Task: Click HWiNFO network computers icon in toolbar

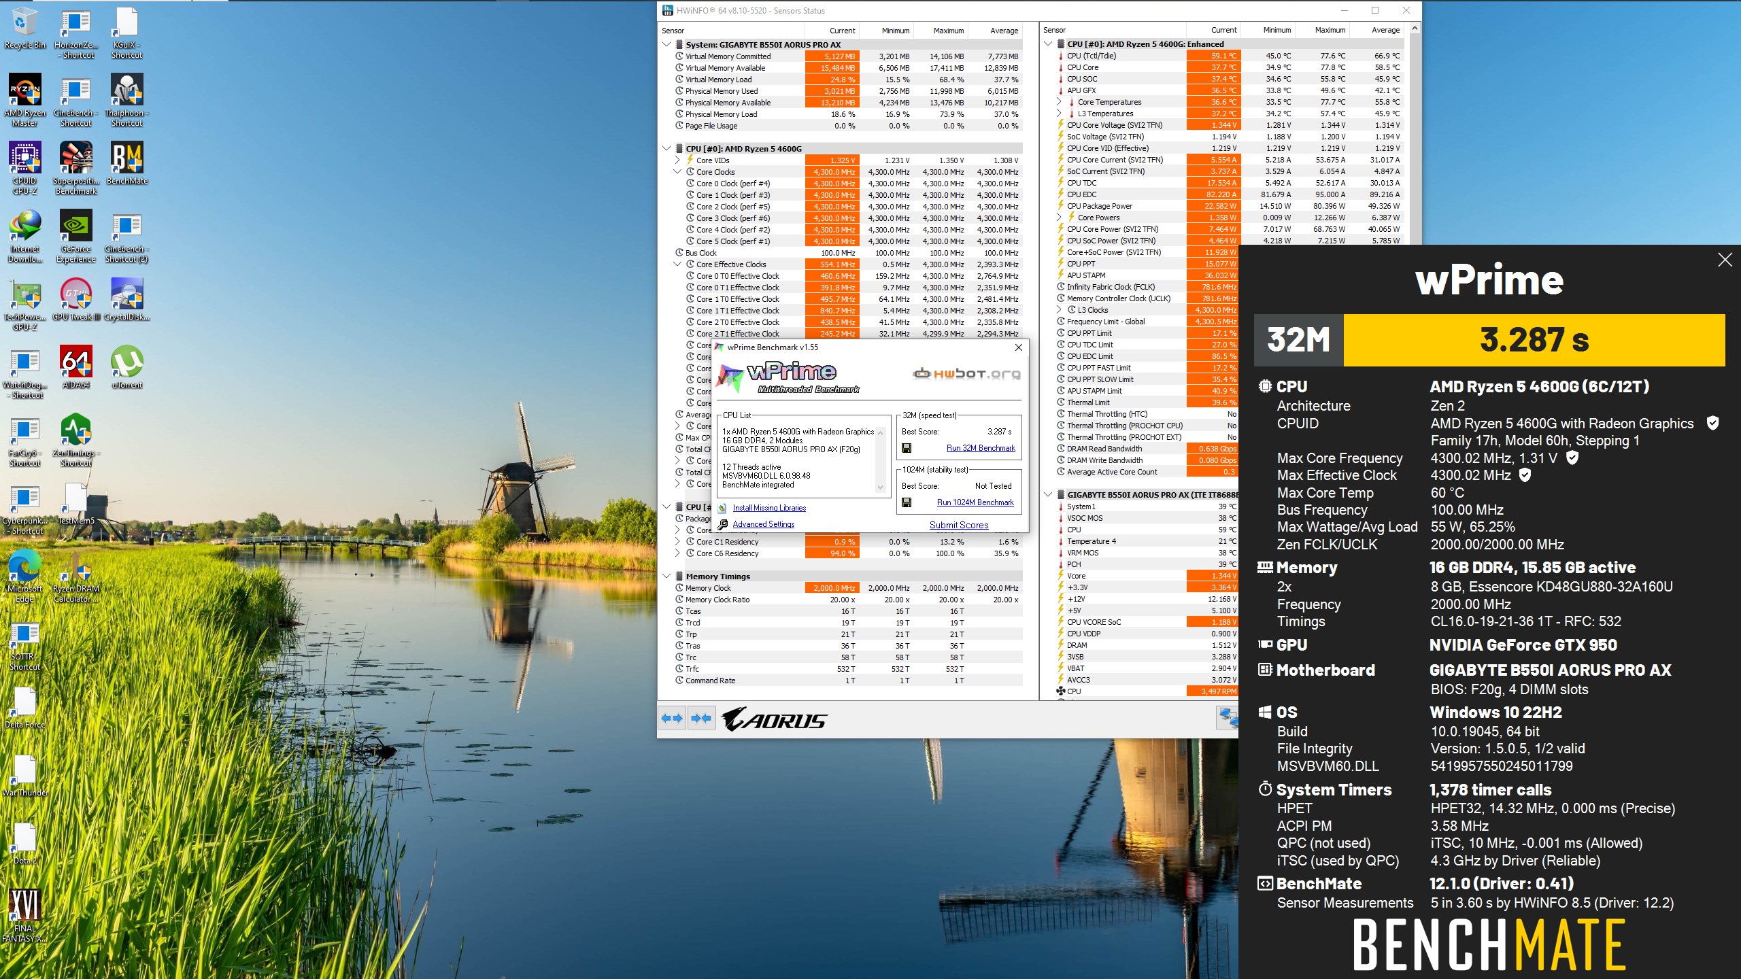Action: [1228, 717]
